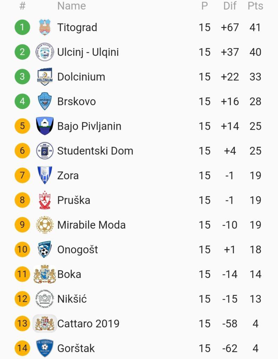Click the Mirabile Moda golden ball logo
Image resolution: width=278 pixels, height=359 pixels.
pyautogui.click(x=45, y=225)
